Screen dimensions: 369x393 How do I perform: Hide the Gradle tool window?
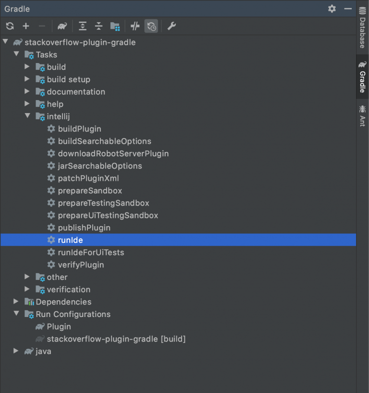point(348,9)
